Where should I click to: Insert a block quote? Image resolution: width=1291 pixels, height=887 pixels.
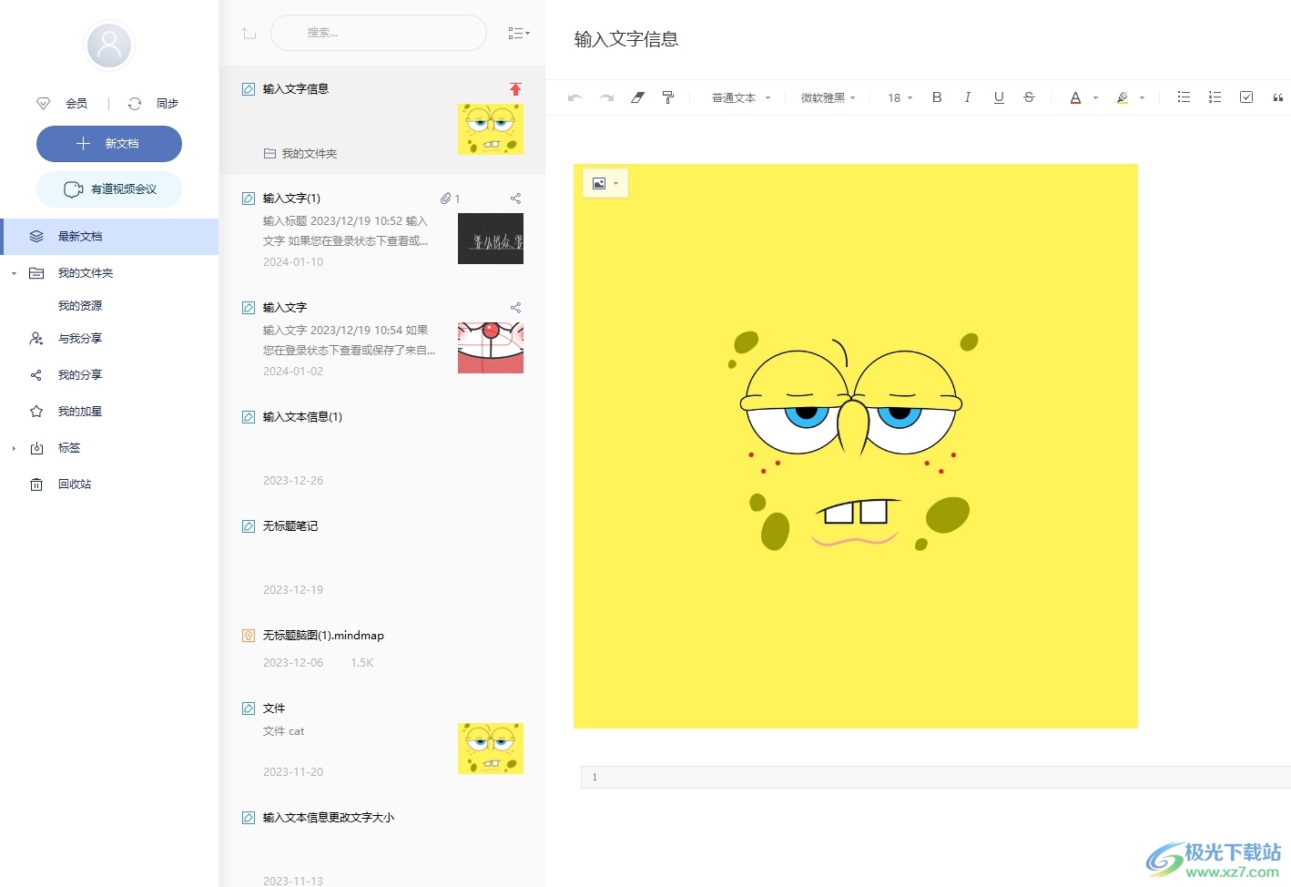(x=1277, y=97)
